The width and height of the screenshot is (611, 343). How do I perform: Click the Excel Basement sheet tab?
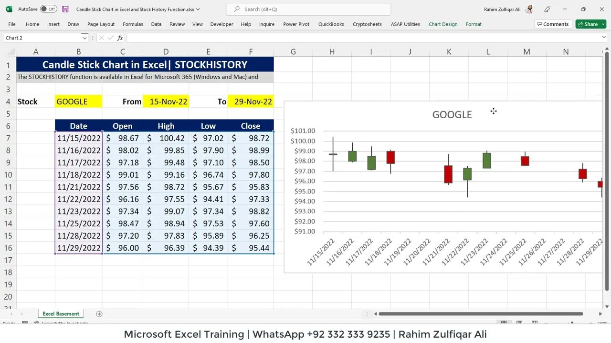coord(61,314)
